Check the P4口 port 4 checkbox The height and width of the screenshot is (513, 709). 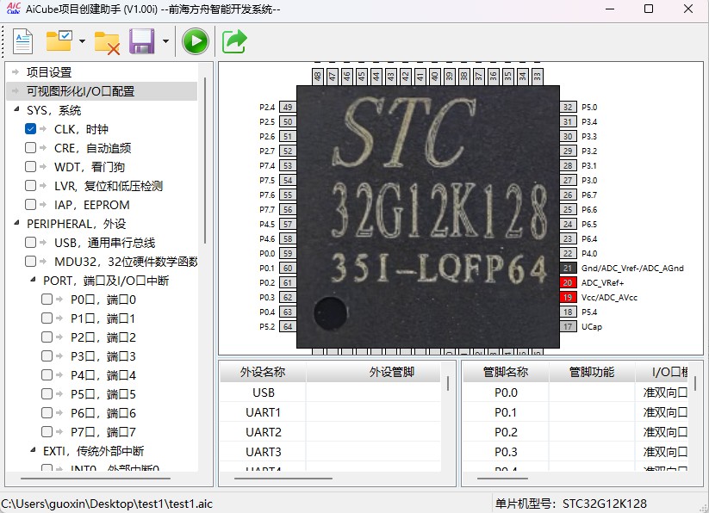(47, 376)
